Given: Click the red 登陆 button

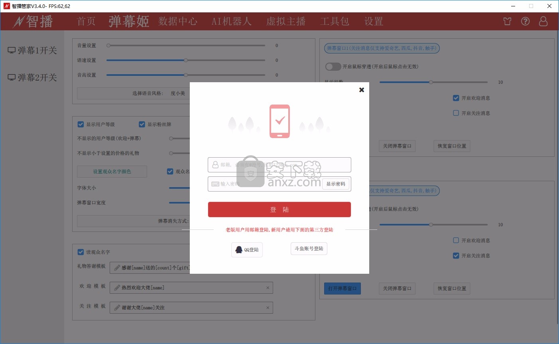Looking at the screenshot, I should pyautogui.click(x=279, y=210).
